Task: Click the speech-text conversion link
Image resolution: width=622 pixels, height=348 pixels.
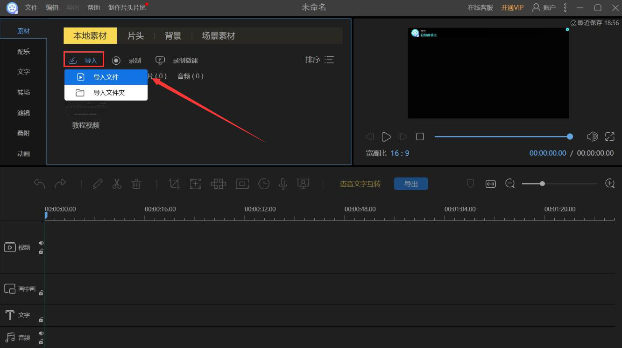Action: coord(360,184)
